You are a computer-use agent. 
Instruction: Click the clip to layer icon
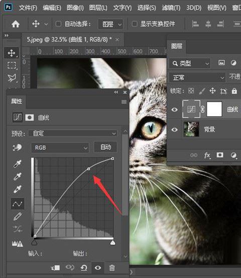[x=55, y=268]
